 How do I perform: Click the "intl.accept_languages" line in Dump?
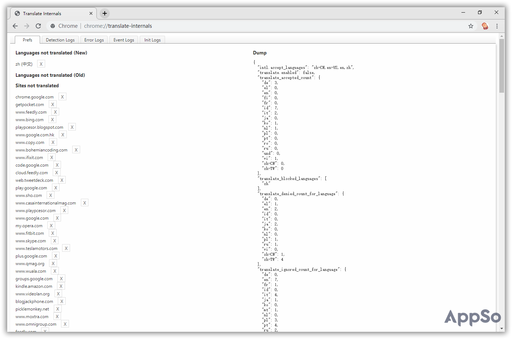[x=306, y=67]
